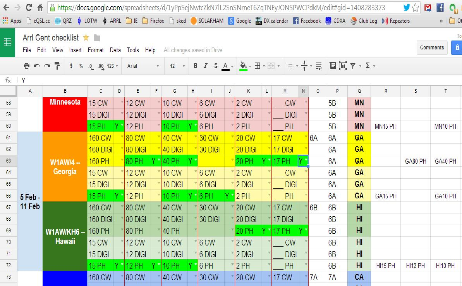
Task: Open the fill color bucket picker
Action: (243, 66)
